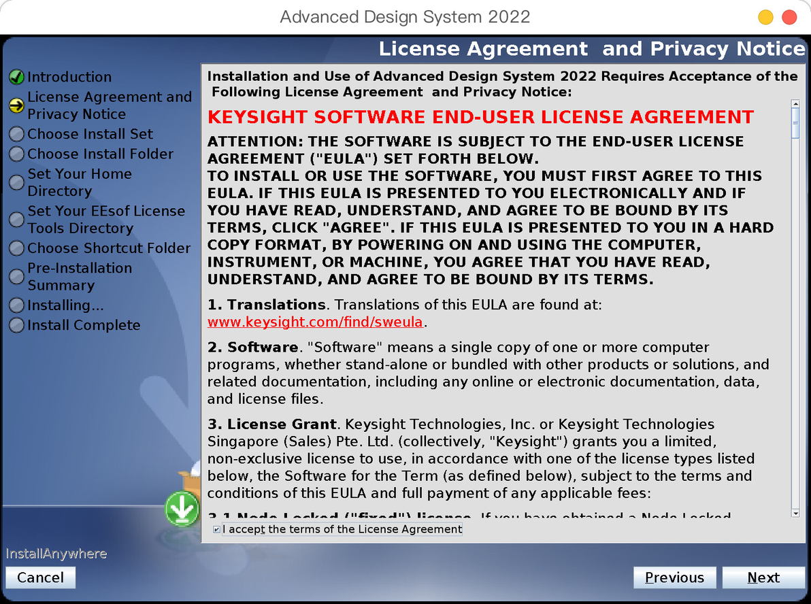Click the step bullet beside Choose Install Set
811x604 pixels.
(x=16, y=134)
